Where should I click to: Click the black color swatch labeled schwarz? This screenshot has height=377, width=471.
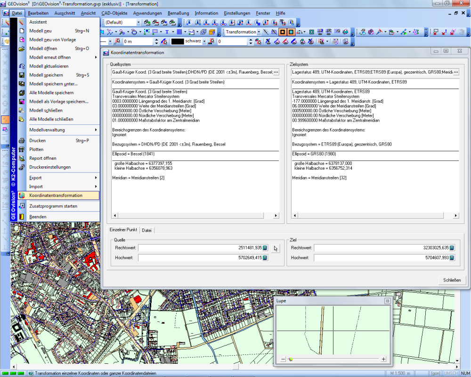pos(177,41)
